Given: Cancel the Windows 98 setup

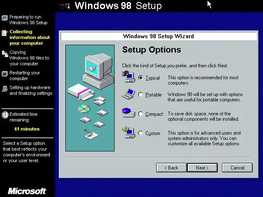Looking at the screenshot, I should pos(237,168).
